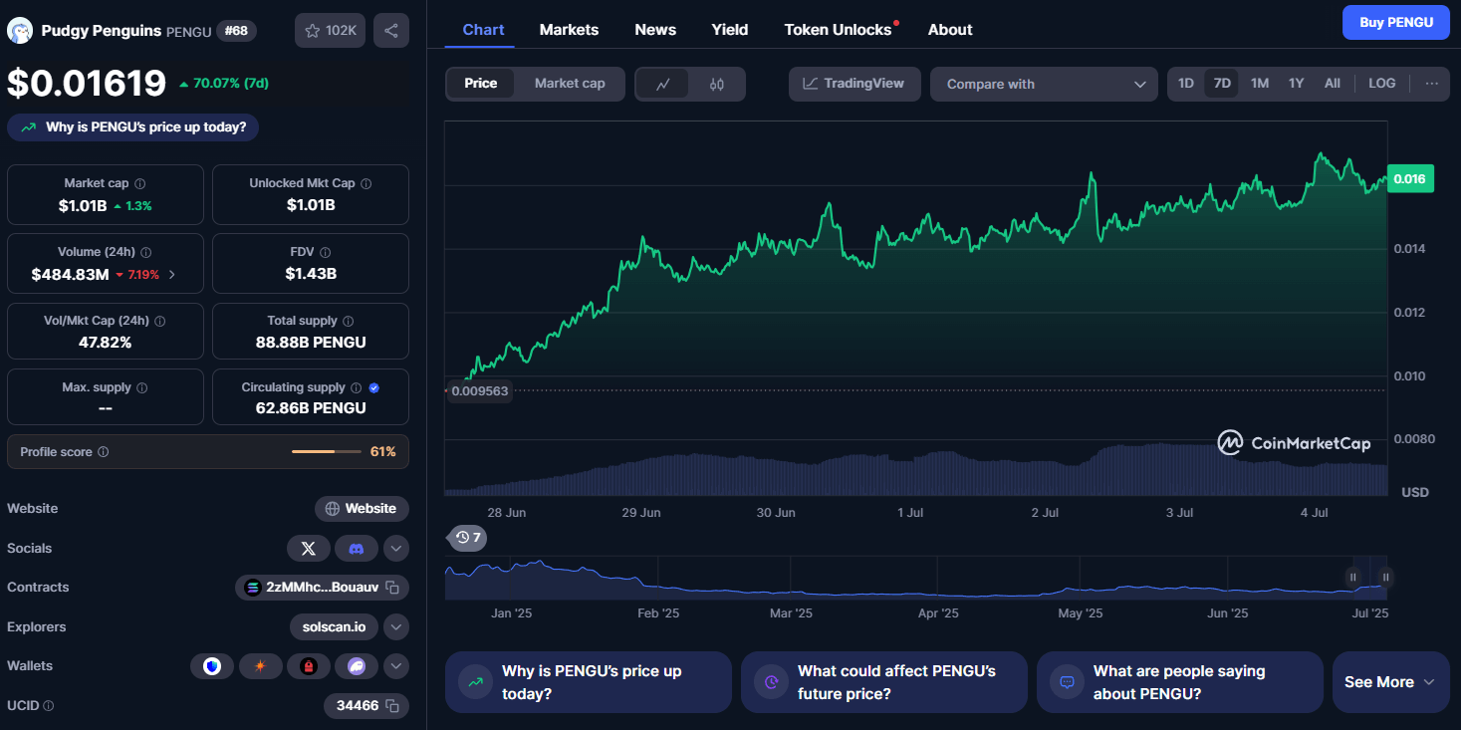This screenshot has width=1461, height=730.
Task: Click the verified badge beside Circulating supply
Action: click(373, 388)
